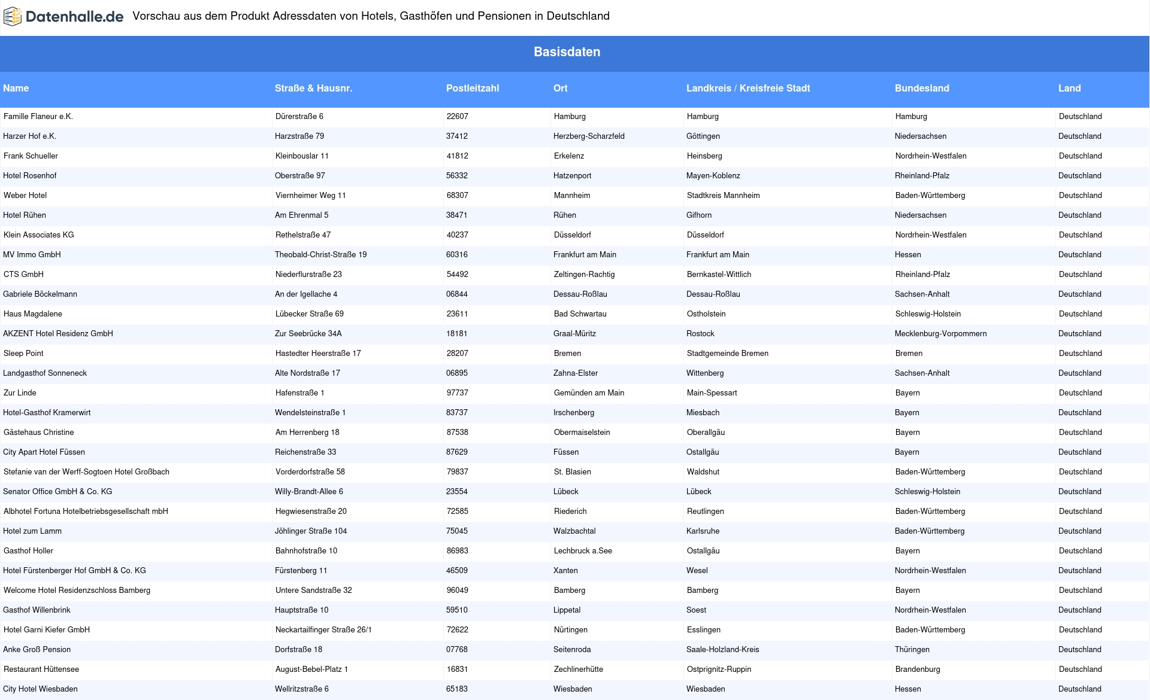Click the street cell Dürerstraße 6
The height and width of the screenshot is (700, 1150).
(x=299, y=117)
